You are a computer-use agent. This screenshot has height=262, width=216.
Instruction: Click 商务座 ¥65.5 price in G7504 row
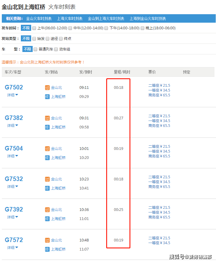159,156
